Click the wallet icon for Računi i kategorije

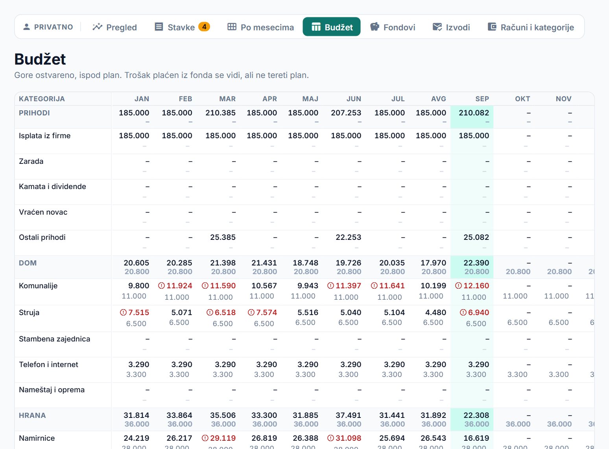(x=492, y=27)
